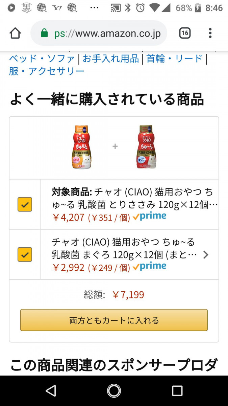
Task: Uncheck the とりささみ product checkbox
Action: [x=25, y=204]
